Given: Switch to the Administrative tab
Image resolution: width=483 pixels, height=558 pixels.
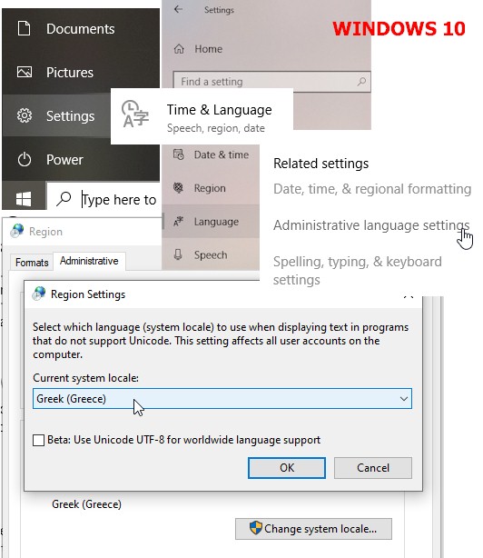Looking at the screenshot, I should pyautogui.click(x=89, y=261).
